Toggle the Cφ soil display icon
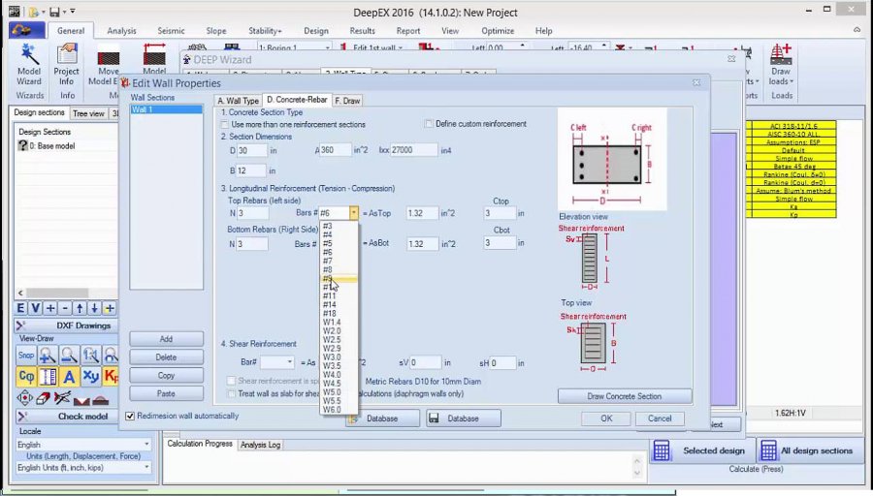The image size is (873, 496). point(25,377)
